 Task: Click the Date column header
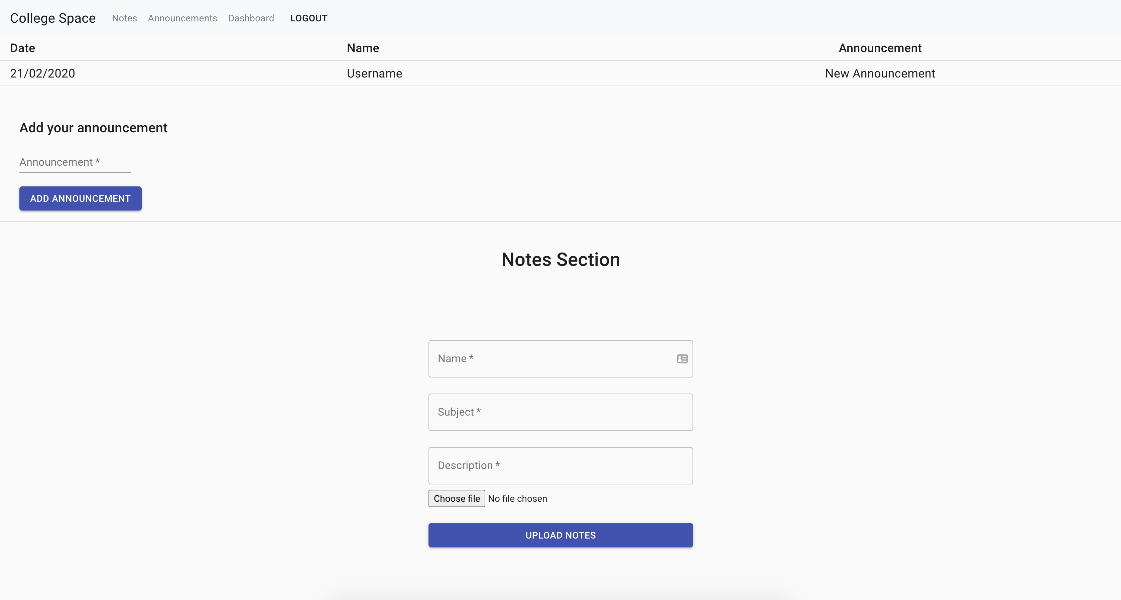tap(23, 48)
